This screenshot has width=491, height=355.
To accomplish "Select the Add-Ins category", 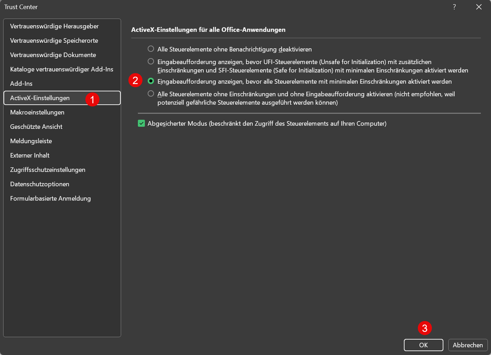I will [62, 84].
